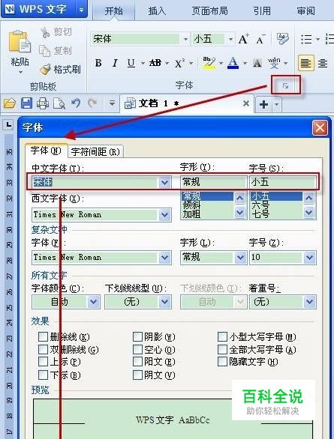This screenshot has height=439, width=334.
Task: Expand the ribbon font name dropdown 宋体
Action: coord(185,39)
